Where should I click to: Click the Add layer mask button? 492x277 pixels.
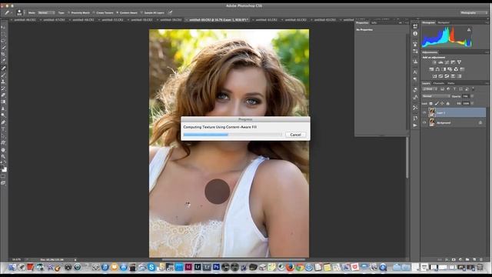coord(454,259)
